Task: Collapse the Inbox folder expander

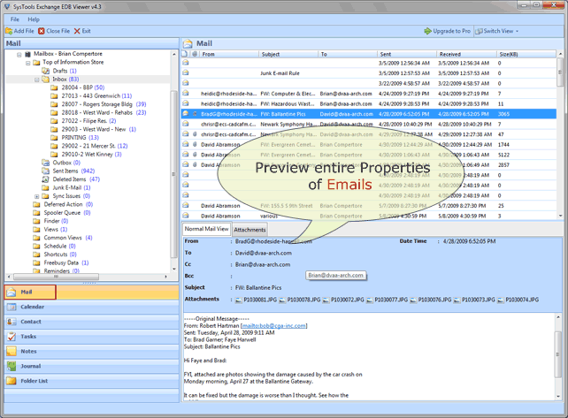Action: point(36,80)
